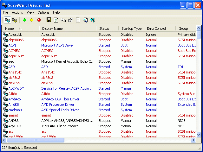This screenshot has width=203, height=152.
Task: Click the green Start driver button
Action: [x=24, y=20]
